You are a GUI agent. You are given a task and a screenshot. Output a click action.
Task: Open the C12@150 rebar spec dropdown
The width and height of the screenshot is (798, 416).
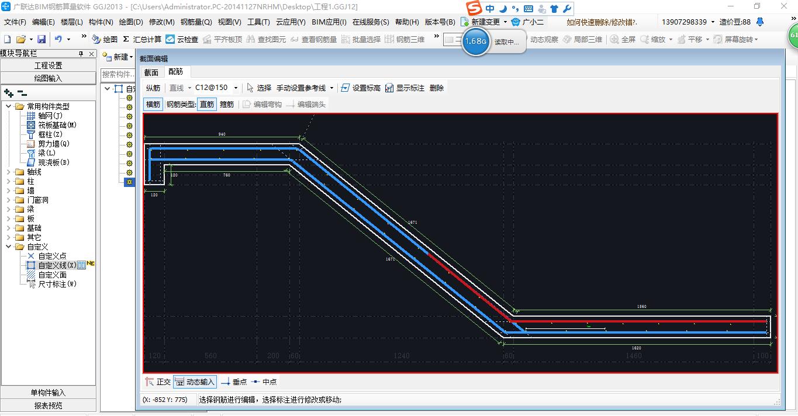[236, 88]
